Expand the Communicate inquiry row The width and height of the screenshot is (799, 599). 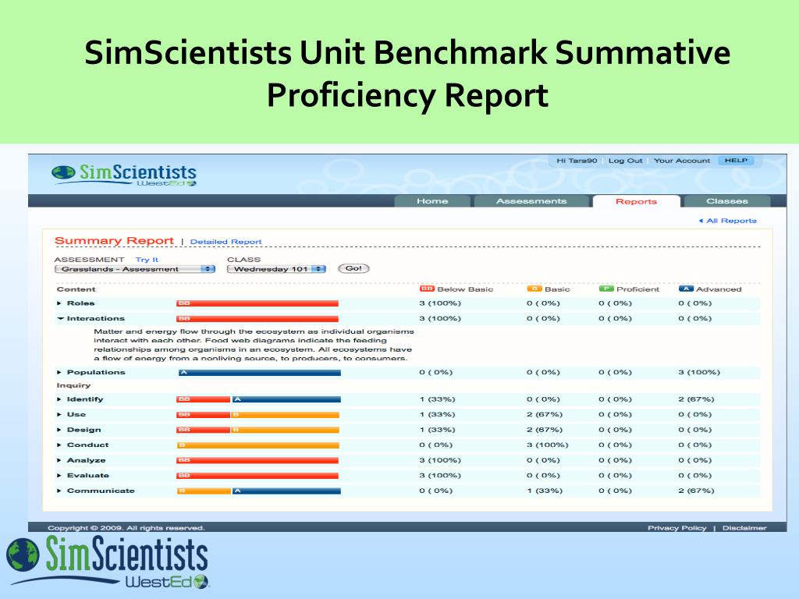tap(59, 491)
